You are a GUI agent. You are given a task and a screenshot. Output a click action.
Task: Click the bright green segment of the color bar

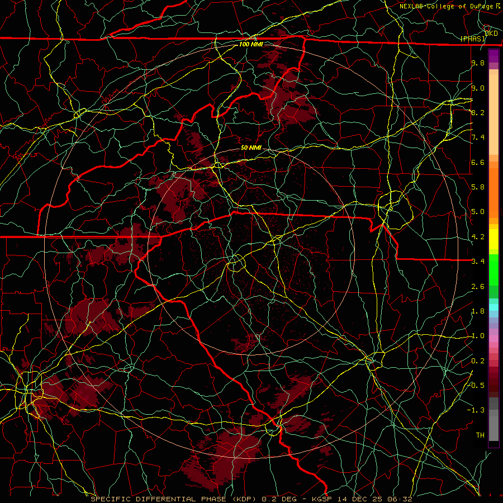tap(493, 270)
